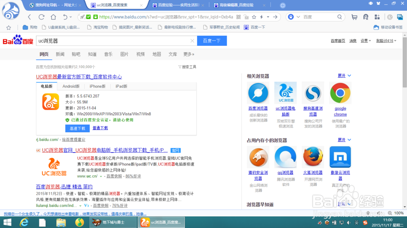The width and height of the screenshot is (407, 228).
Task: Click the undo closed tab icon
Action: 65,17
